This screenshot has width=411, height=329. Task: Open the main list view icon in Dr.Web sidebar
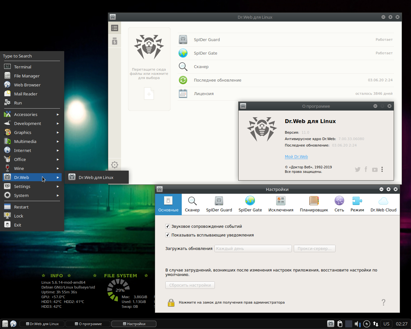coord(115,28)
